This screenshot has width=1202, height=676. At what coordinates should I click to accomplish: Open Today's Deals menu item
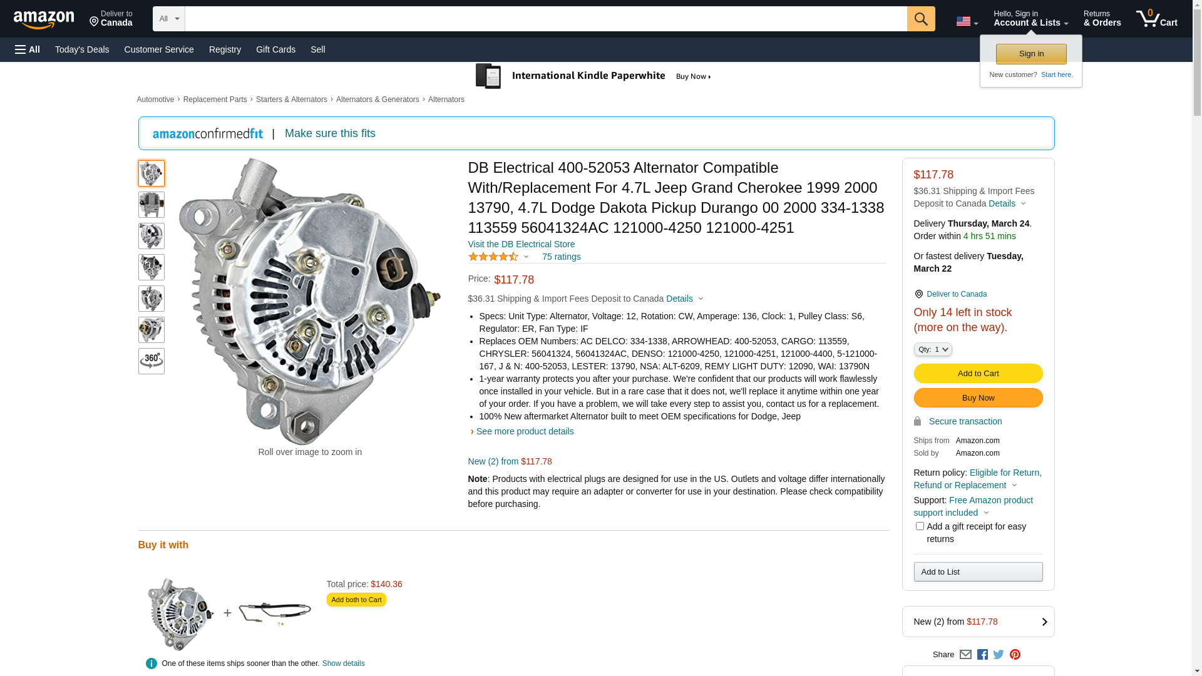(x=82, y=49)
